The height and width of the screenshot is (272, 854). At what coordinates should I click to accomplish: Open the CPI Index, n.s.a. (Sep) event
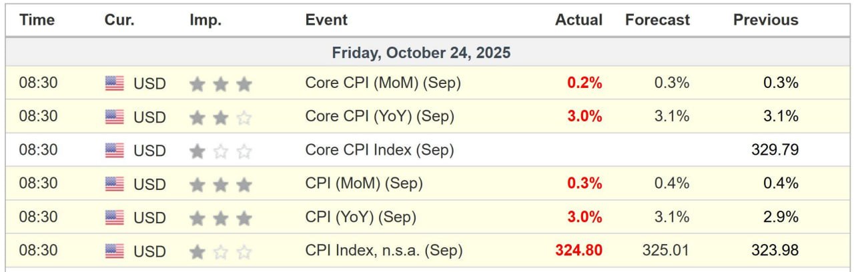coord(384,251)
